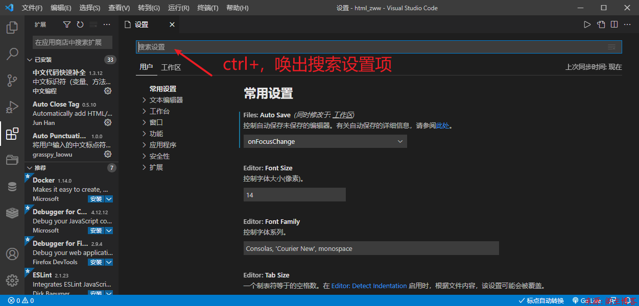Expand the 功能 settings category

coord(144,134)
